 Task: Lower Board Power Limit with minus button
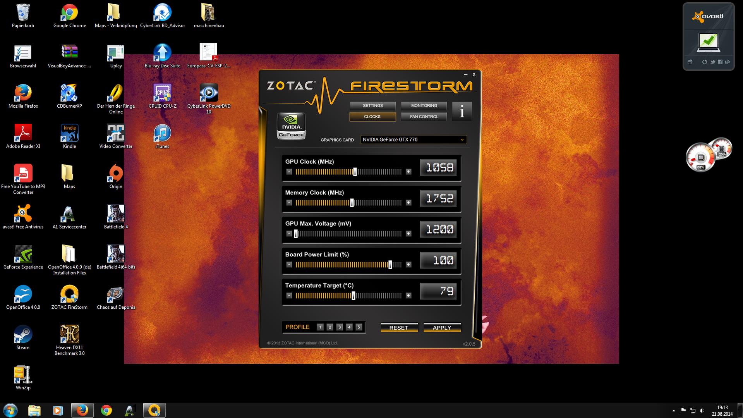(x=289, y=265)
